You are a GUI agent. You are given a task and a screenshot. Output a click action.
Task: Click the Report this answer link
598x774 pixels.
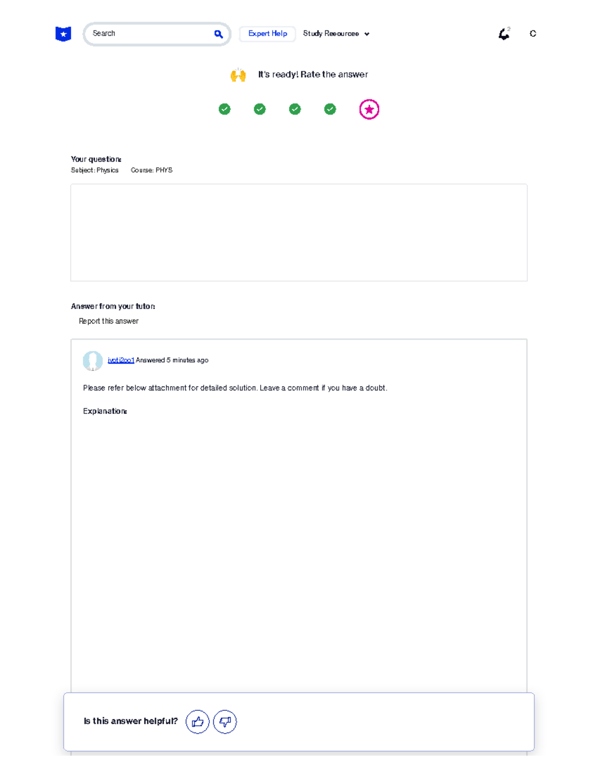(109, 321)
